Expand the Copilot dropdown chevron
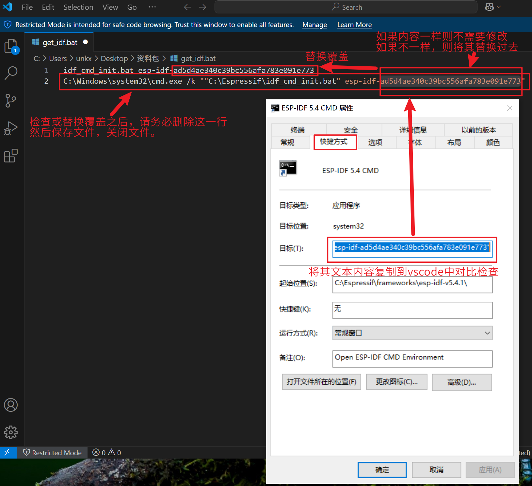 499,7
